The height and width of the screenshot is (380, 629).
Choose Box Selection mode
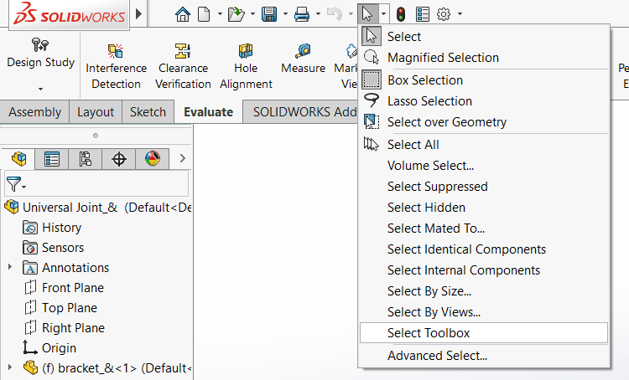(x=424, y=80)
